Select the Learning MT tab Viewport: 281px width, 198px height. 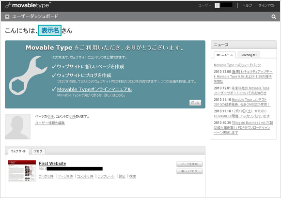point(249,55)
